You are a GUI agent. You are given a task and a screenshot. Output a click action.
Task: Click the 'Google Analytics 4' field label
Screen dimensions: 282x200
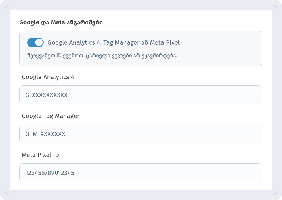click(48, 77)
